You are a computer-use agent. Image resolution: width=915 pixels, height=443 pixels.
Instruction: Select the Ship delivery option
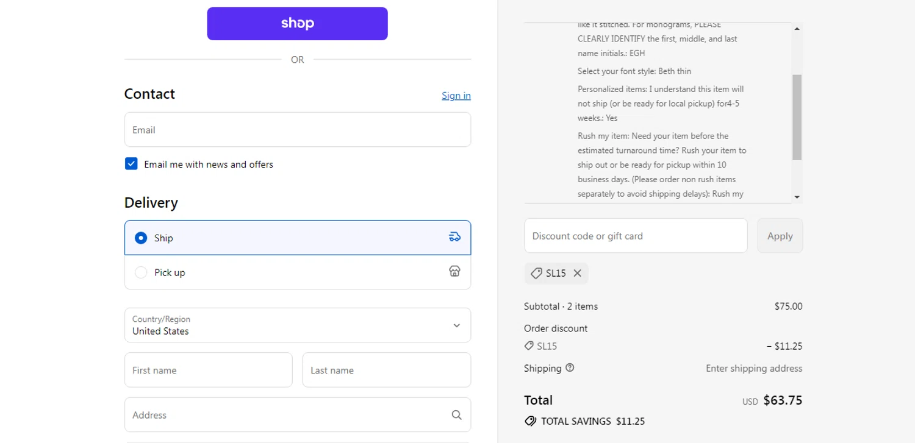point(141,238)
